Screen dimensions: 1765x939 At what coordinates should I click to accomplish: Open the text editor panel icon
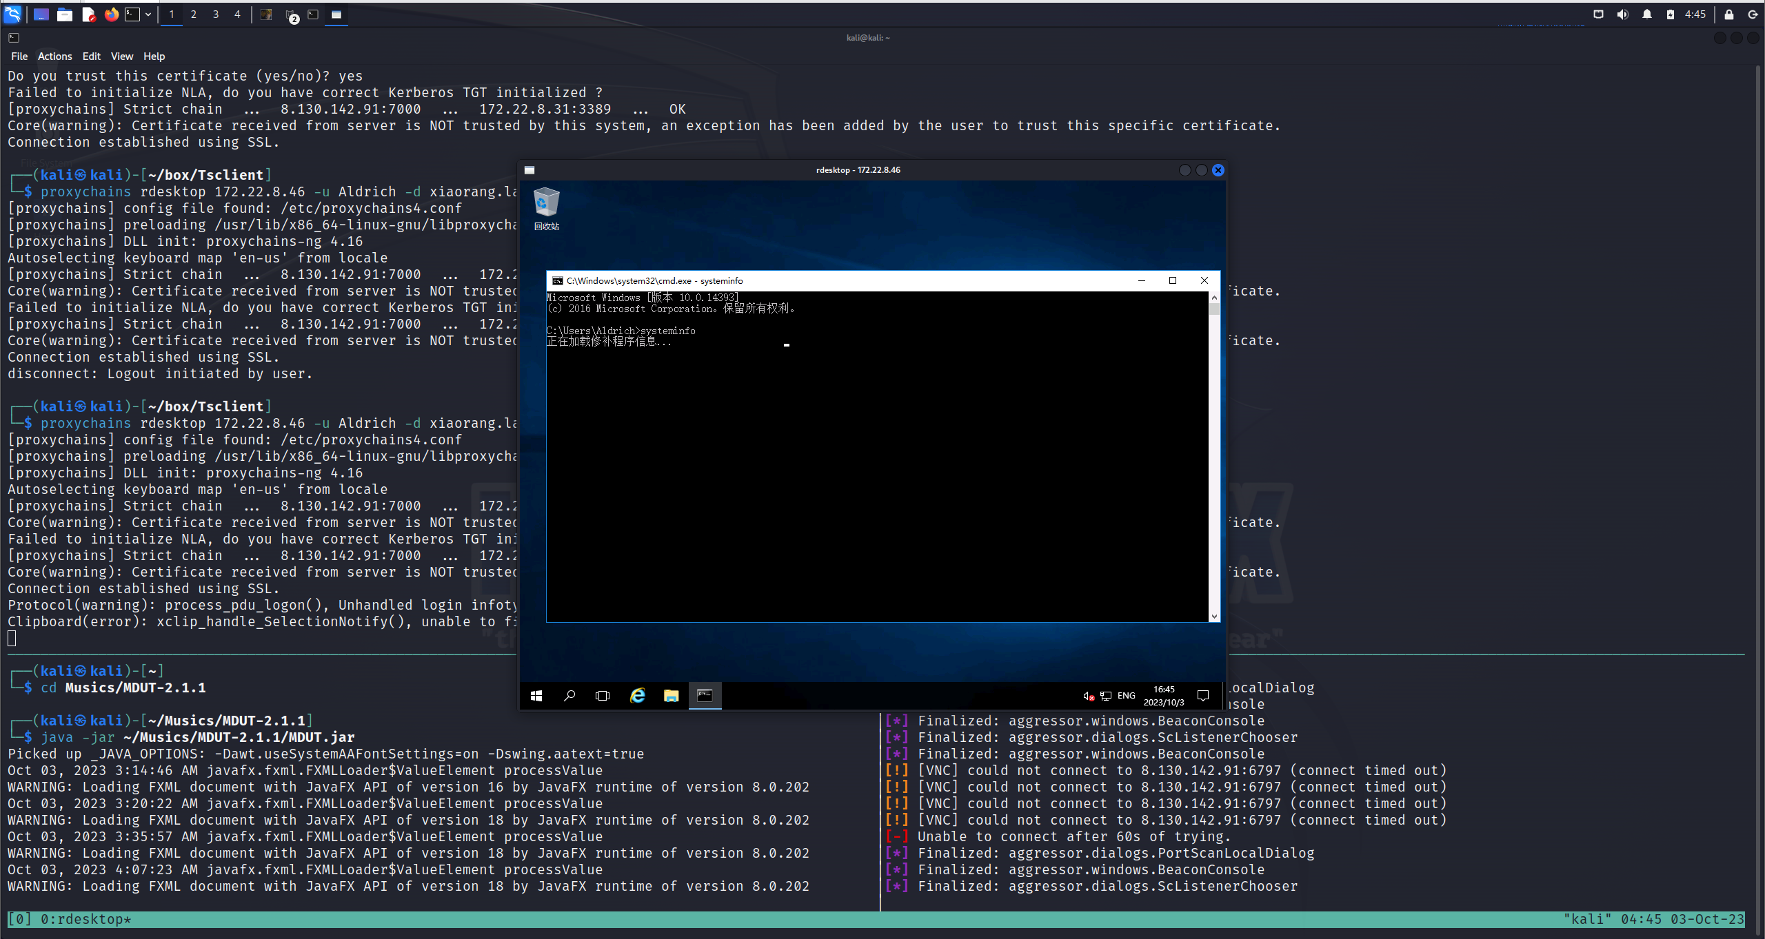88,14
